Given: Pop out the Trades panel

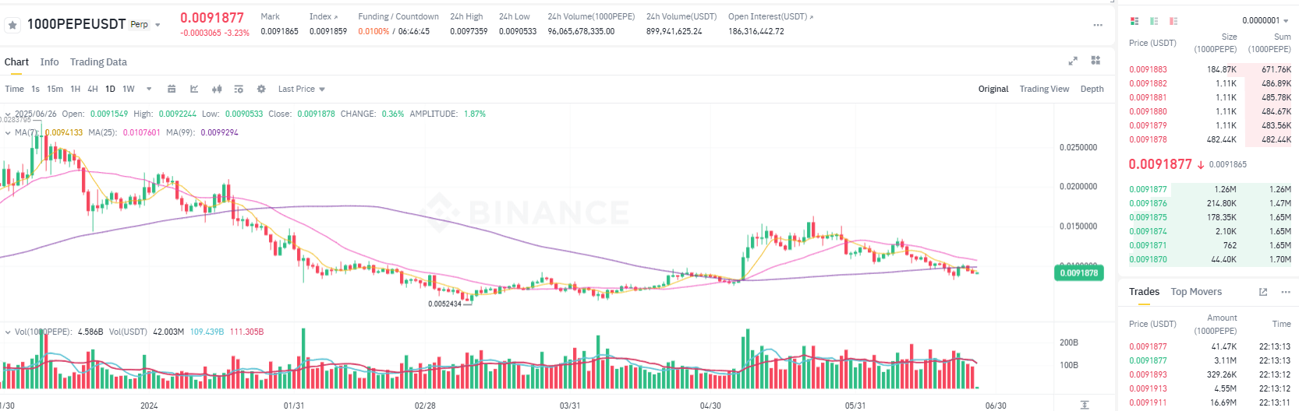Looking at the screenshot, I should 1263,292.
